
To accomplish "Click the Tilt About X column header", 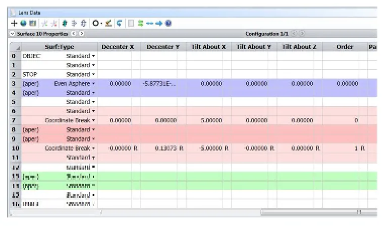I will [x=209, y=47].
